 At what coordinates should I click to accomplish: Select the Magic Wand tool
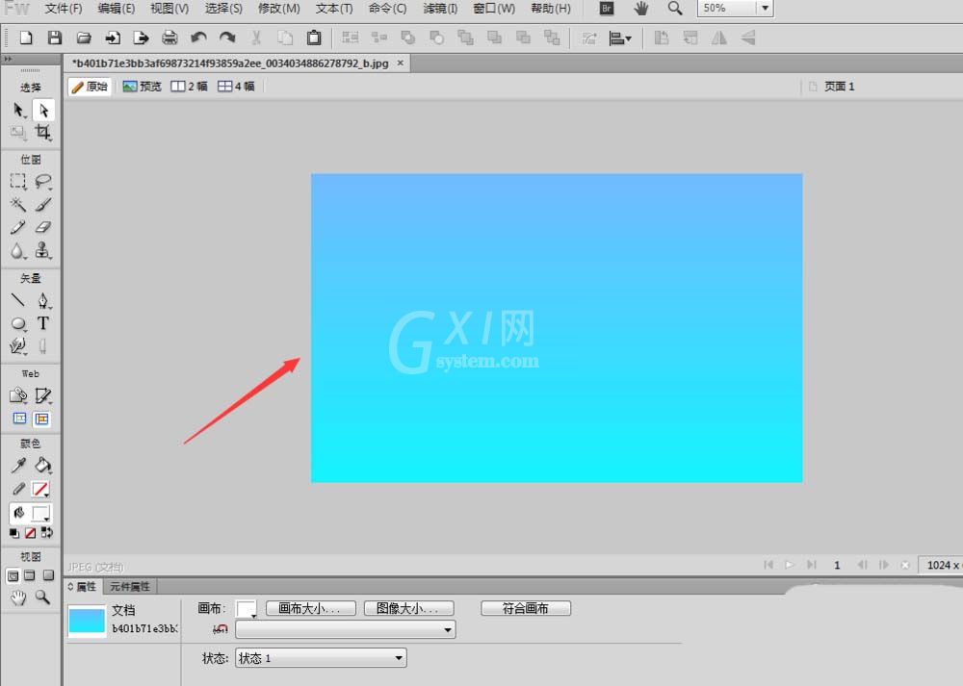click(18, 204)
